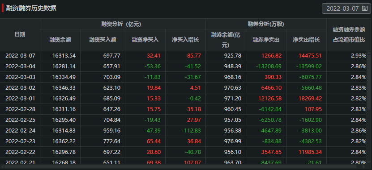The image size is (372, 170).
Task: Open the 2022-03-07 date selector field
Action: [x=346, y=8]
